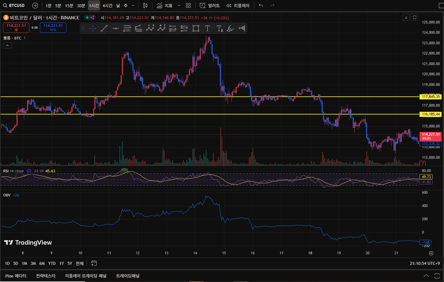The width and height of the screenshot is (444, 282).
Task: Select the rectangle drawing tool
Action: 196,28
